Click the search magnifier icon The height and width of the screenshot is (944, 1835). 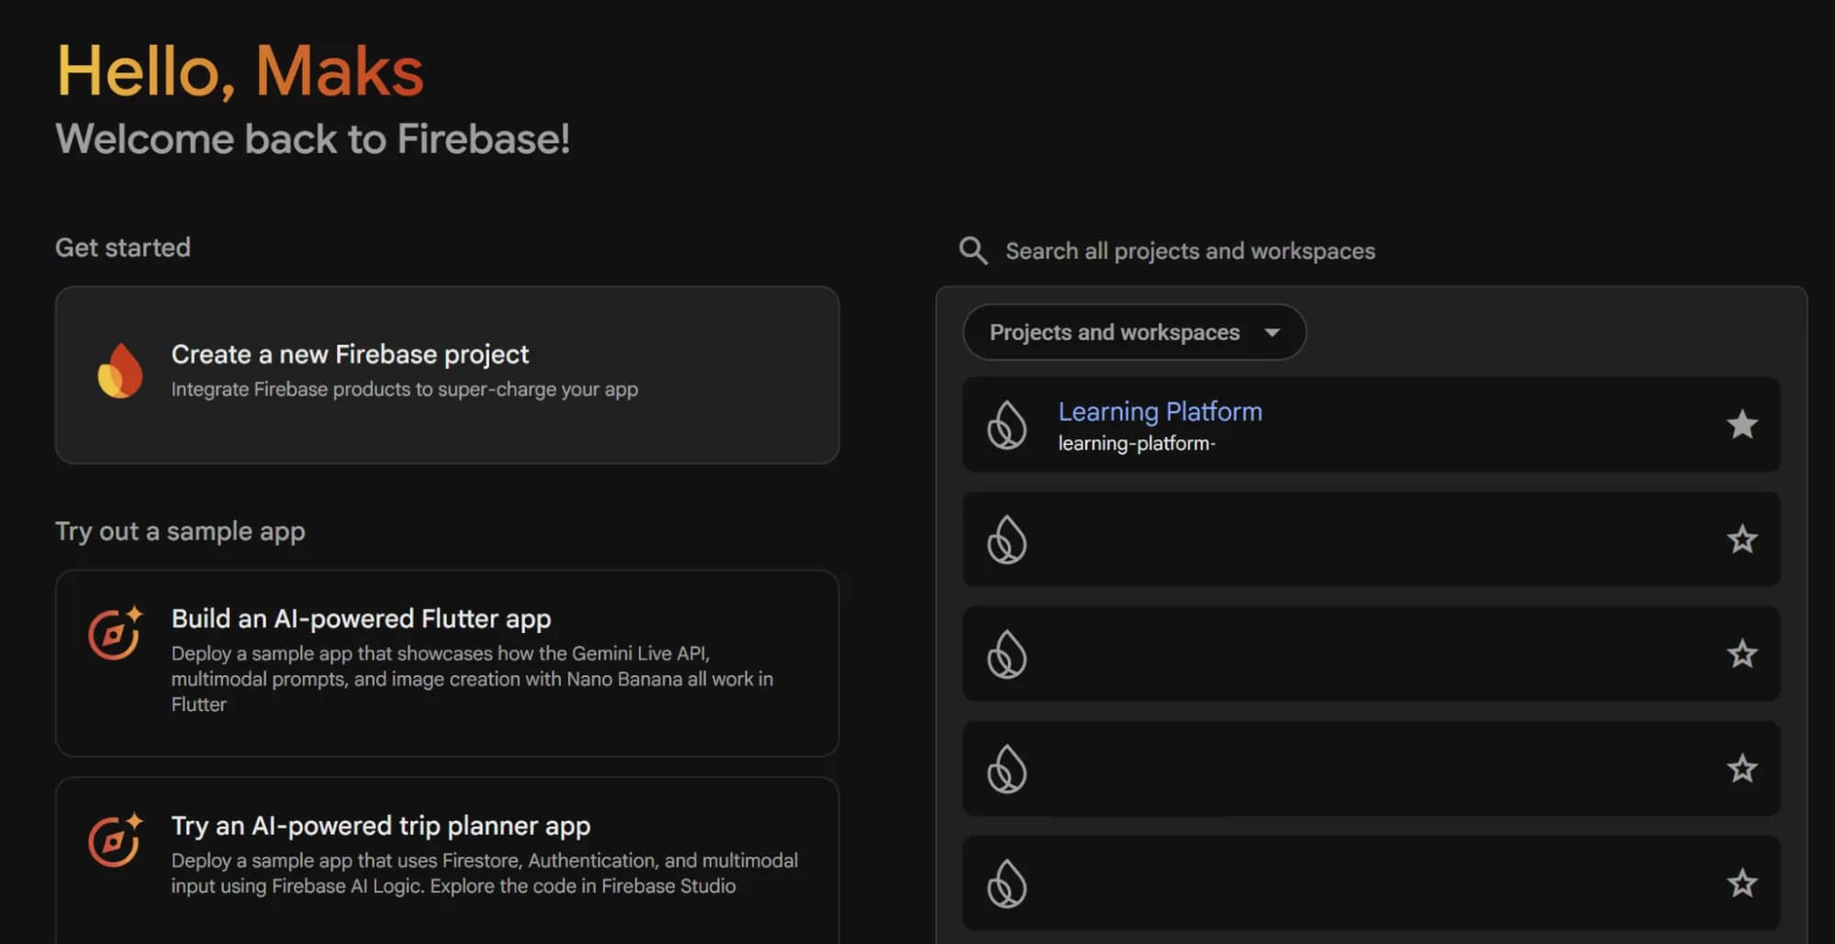[972, 250]
